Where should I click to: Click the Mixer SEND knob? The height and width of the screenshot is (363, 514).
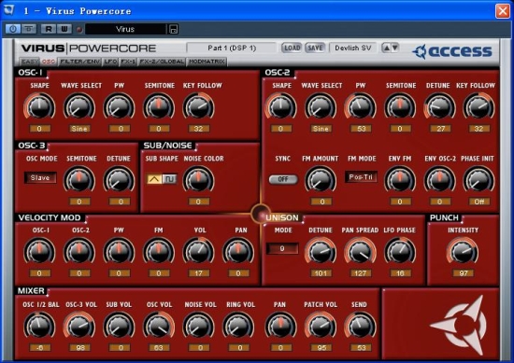click(x=360, y=326)
